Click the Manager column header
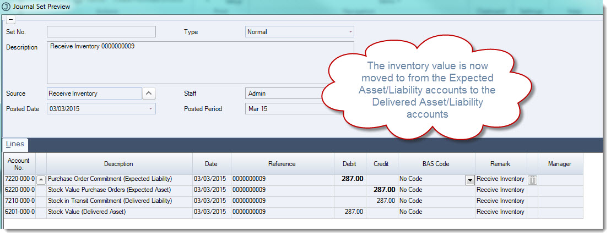The height and width of the screenshot is (237, 611). point(560,164)
